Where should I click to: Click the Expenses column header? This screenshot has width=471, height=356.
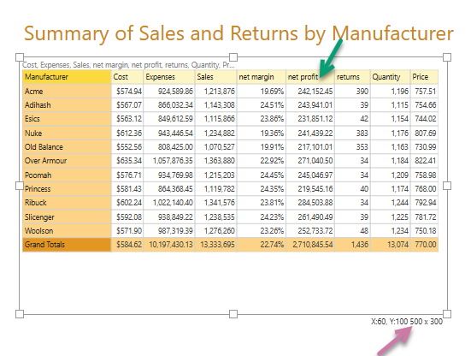point(169,77)
